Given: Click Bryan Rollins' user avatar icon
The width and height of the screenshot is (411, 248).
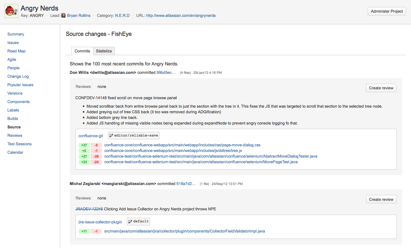Looking at the screenshot, I should point(64,15).
